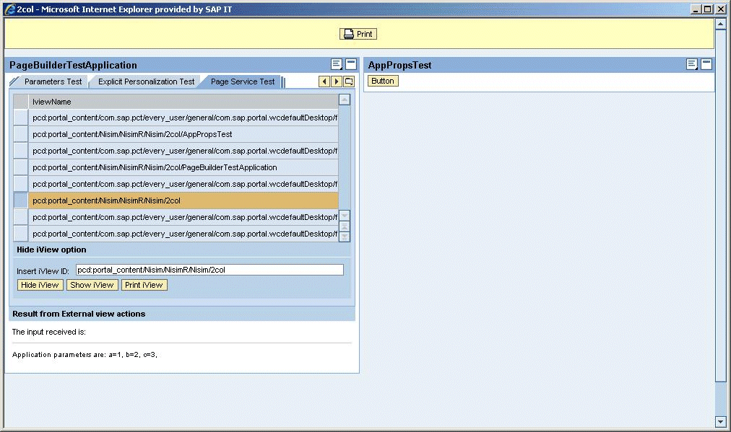Select row for 2col/AppPropsTest via row selector

click(21, 135)
